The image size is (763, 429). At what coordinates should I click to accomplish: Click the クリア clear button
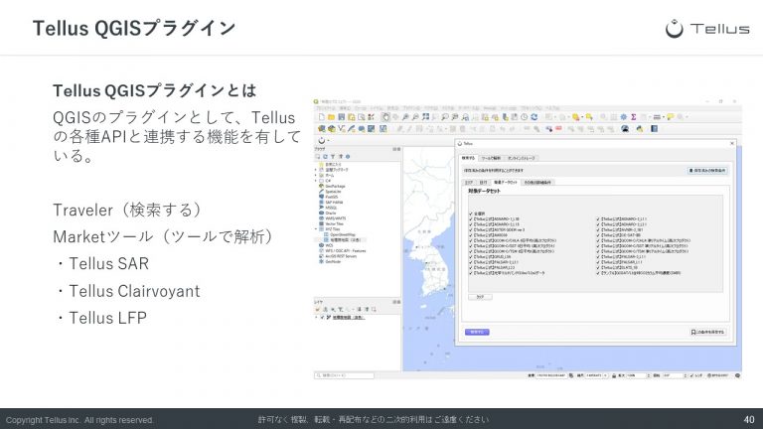click(480, 297)
